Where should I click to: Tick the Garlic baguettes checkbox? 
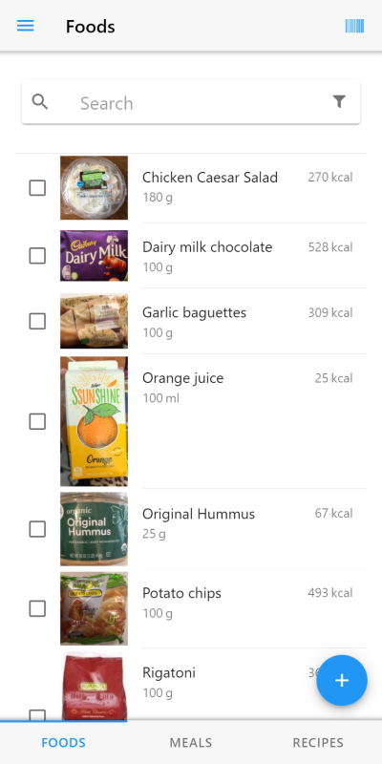click(37, 321)
